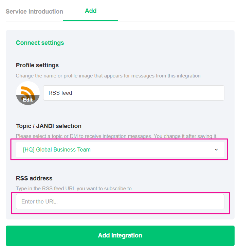This screenshot has height=248, width=239.
Task: Click the Connect settings heading
Action: 40,43
